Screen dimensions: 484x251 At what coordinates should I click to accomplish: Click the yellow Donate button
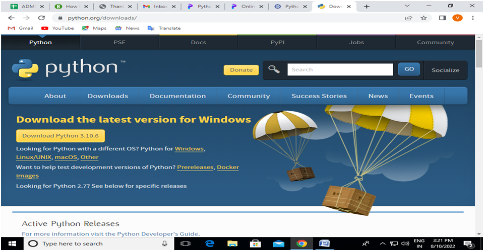241,70
